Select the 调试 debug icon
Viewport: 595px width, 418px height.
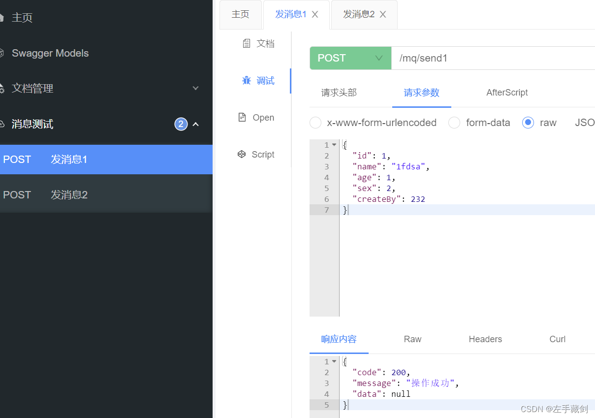click(247, 80)
